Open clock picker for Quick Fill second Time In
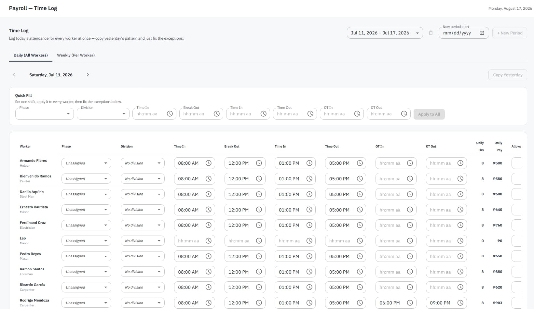 coord(264,114)
